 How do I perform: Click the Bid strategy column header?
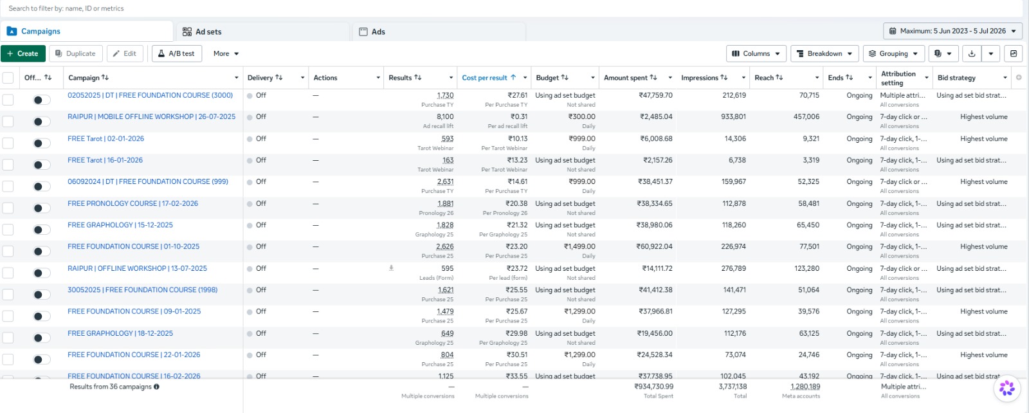[956, 78]
